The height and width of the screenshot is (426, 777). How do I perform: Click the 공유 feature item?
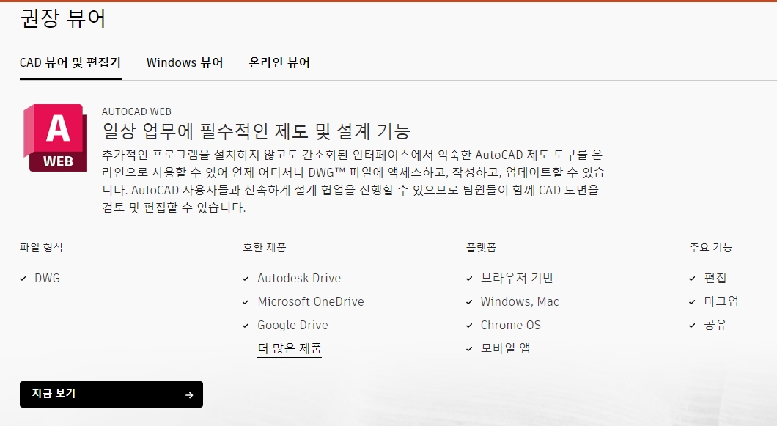pyautogui.click(x=715, y=326)
